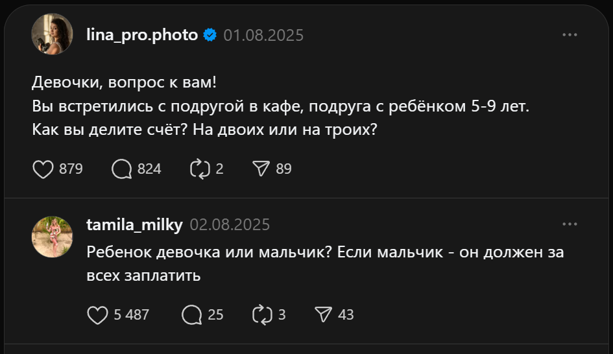Click the 5 487 likes count on the reply

tap(131, 315)
